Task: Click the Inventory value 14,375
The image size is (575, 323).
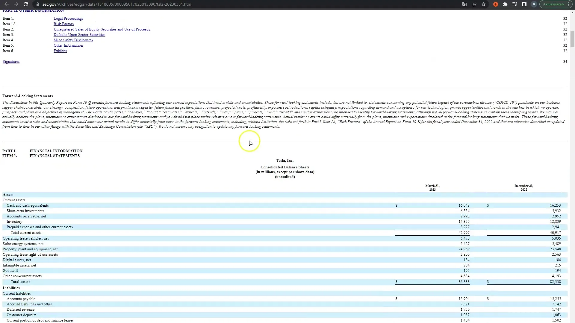Action: coord(464,222)
